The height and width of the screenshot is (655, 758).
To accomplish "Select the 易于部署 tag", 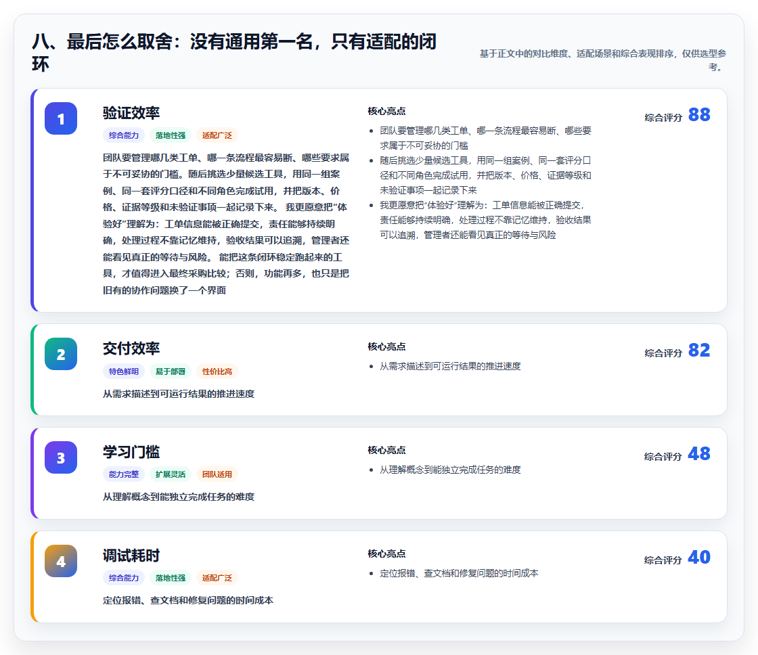I will 170,371.
